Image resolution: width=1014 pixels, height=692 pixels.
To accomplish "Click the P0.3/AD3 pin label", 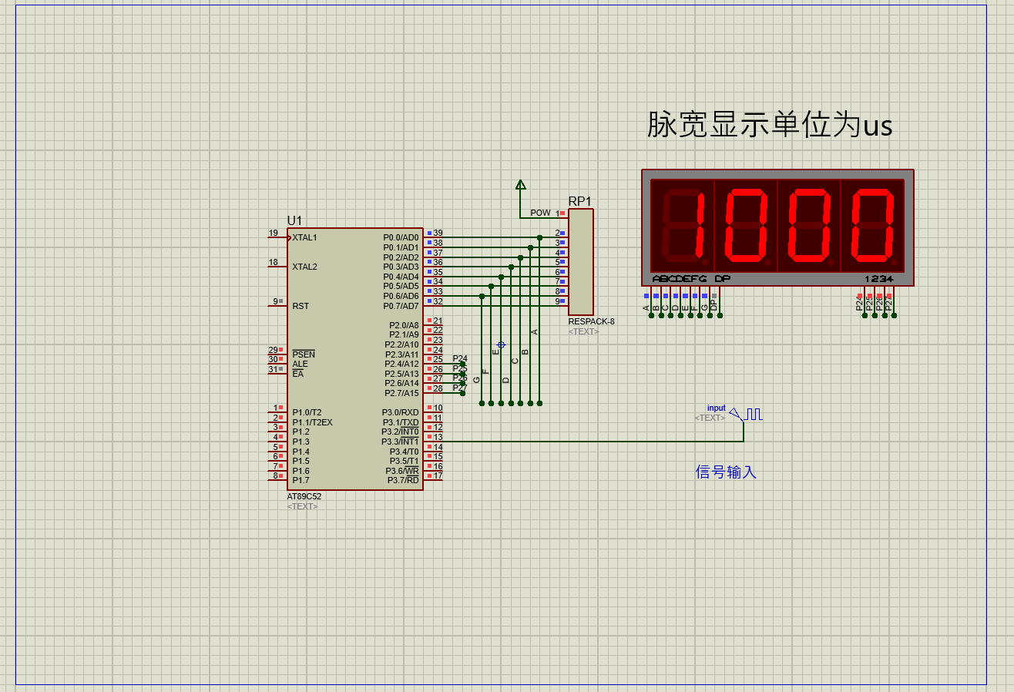I will point(401,267).
